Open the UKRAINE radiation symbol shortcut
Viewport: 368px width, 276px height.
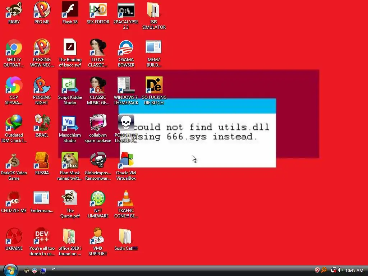(14, 236)
